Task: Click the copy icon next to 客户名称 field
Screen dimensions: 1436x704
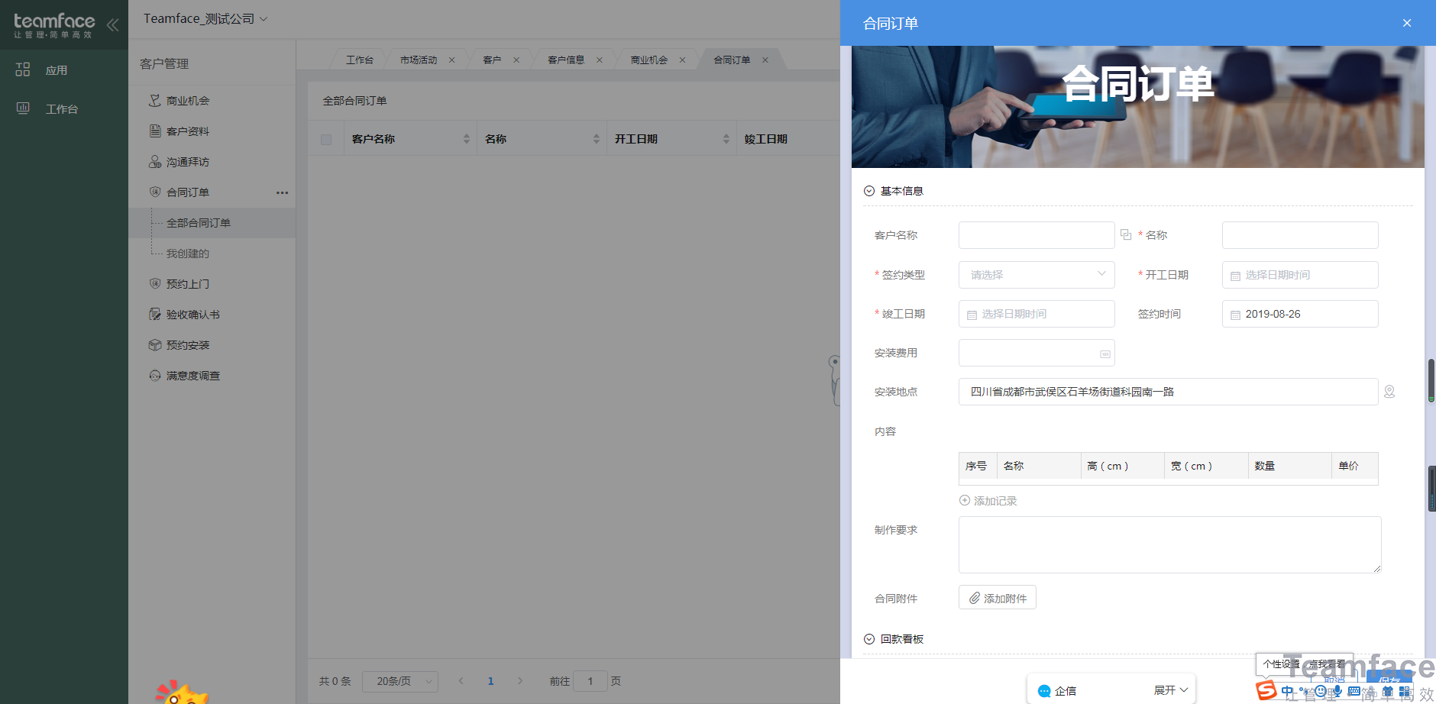Action: pos(1126,234)
